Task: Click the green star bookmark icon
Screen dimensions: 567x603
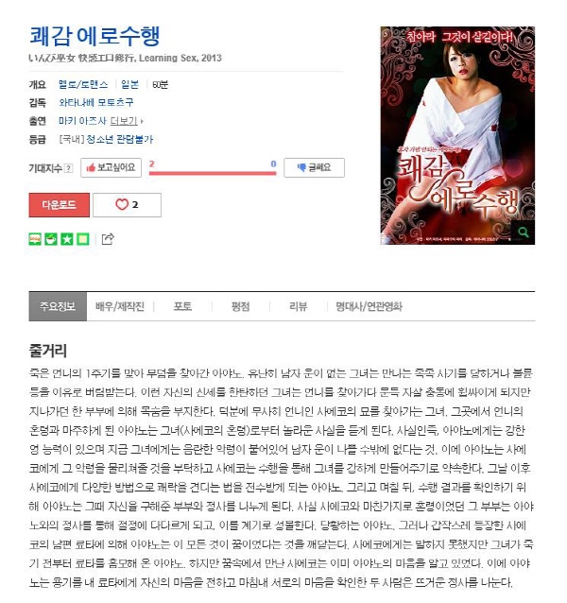Action: click(67, 239)
